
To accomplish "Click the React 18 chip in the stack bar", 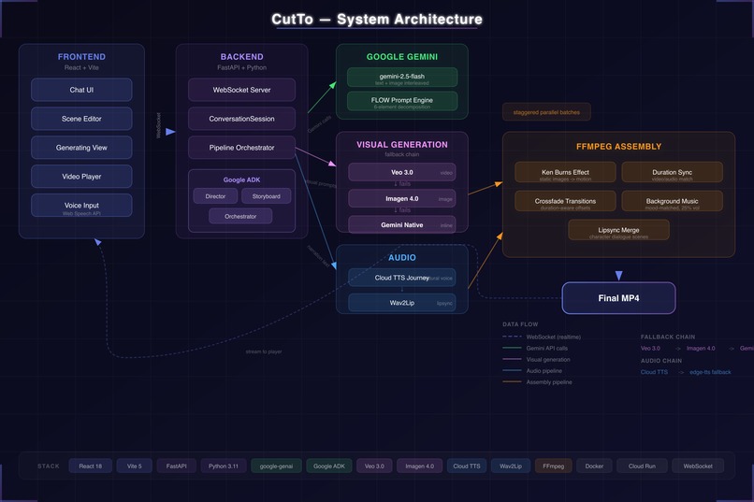I will point(91,466).
